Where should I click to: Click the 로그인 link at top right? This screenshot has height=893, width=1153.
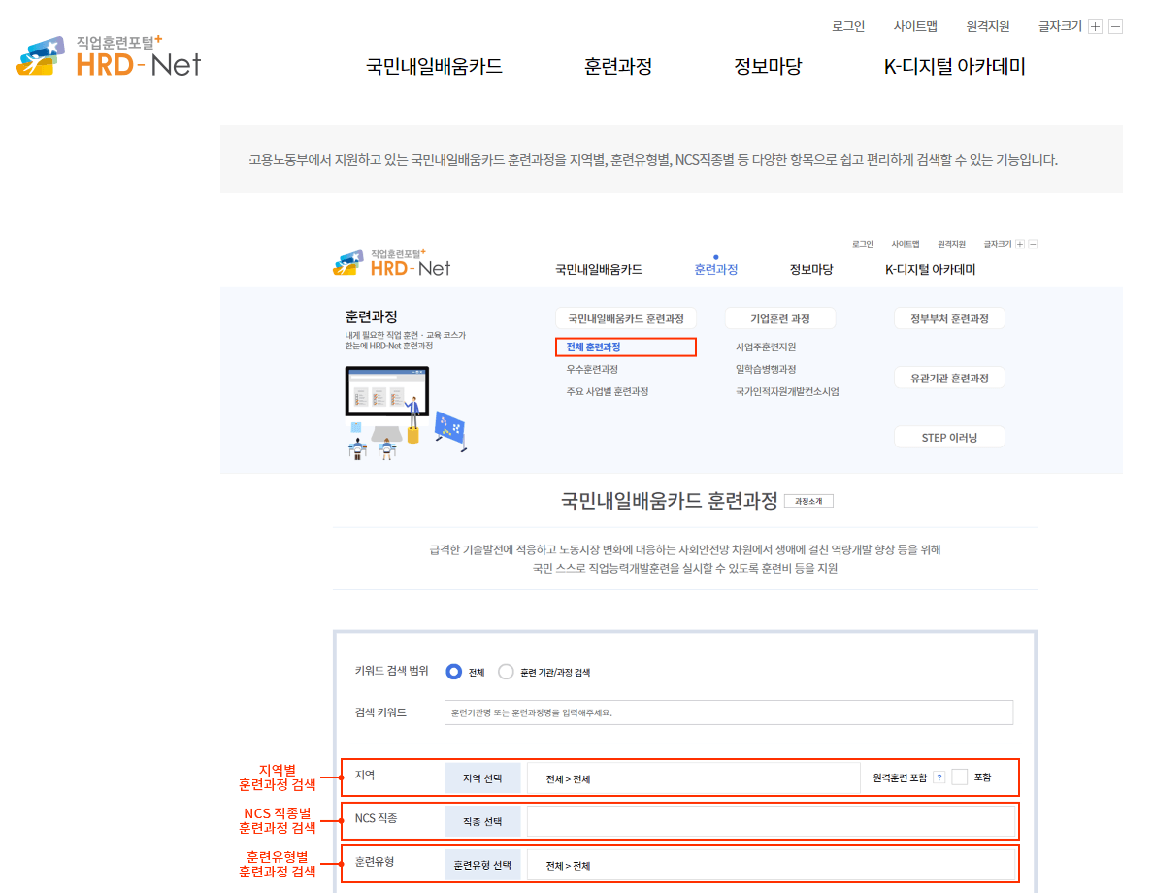pyautogui.click(x=848, y=26)
